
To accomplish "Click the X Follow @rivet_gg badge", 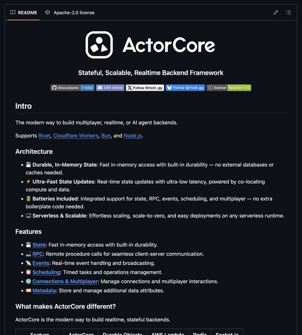I will pyautogui.click(x=145, y=88).
